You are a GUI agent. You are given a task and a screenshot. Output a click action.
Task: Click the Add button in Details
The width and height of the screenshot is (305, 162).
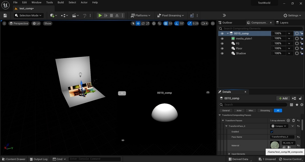coord(283,98)
